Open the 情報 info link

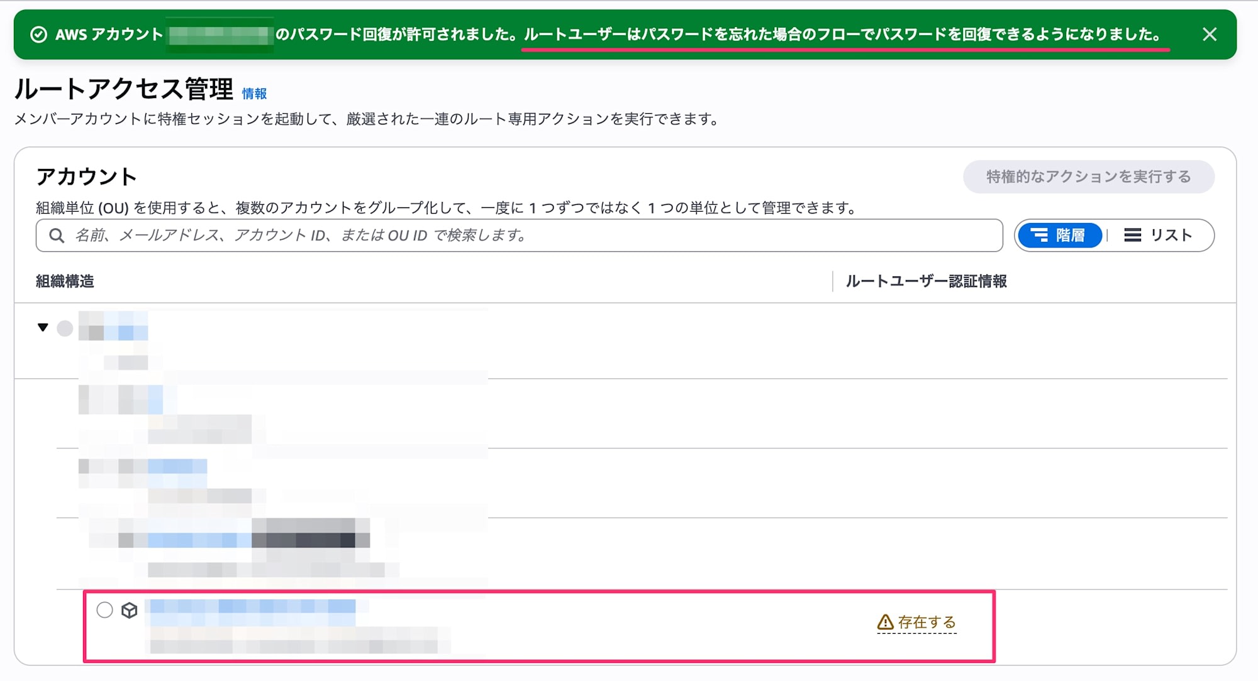[x=254, y=94]
